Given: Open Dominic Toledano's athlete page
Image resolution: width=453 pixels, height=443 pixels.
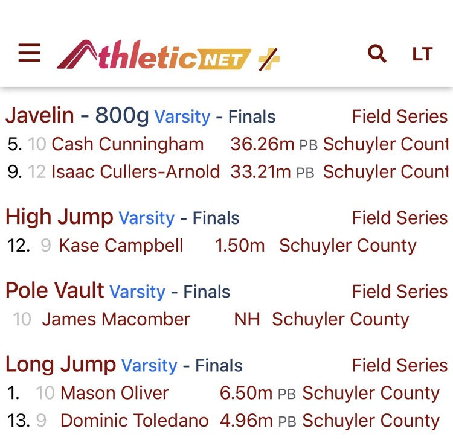Looking at the screenshot, I should 135,421.
